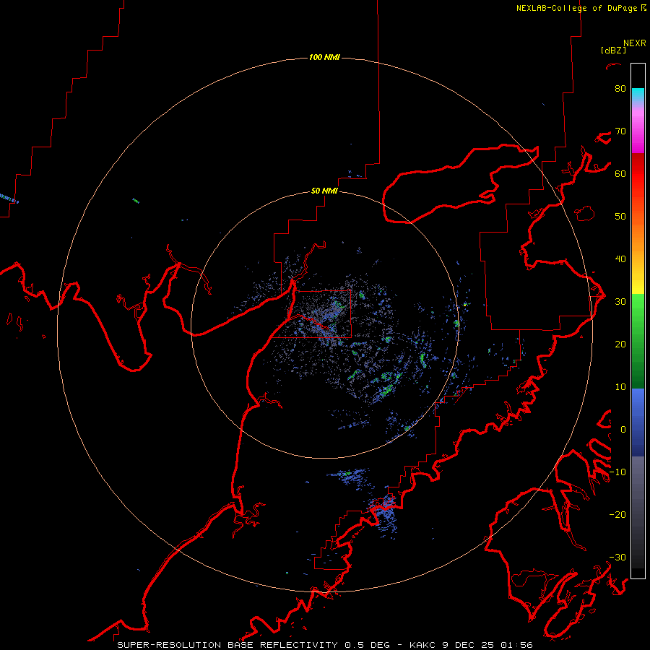Click the -30 dBZ scale value
Image resolution: width=650 pixels, height=650 pixels.
[617, 557]
